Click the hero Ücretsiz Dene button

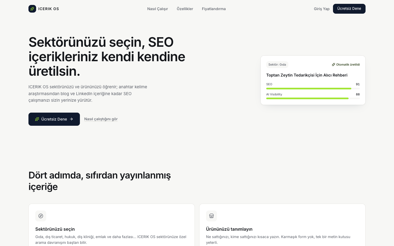tap(54, 119)
